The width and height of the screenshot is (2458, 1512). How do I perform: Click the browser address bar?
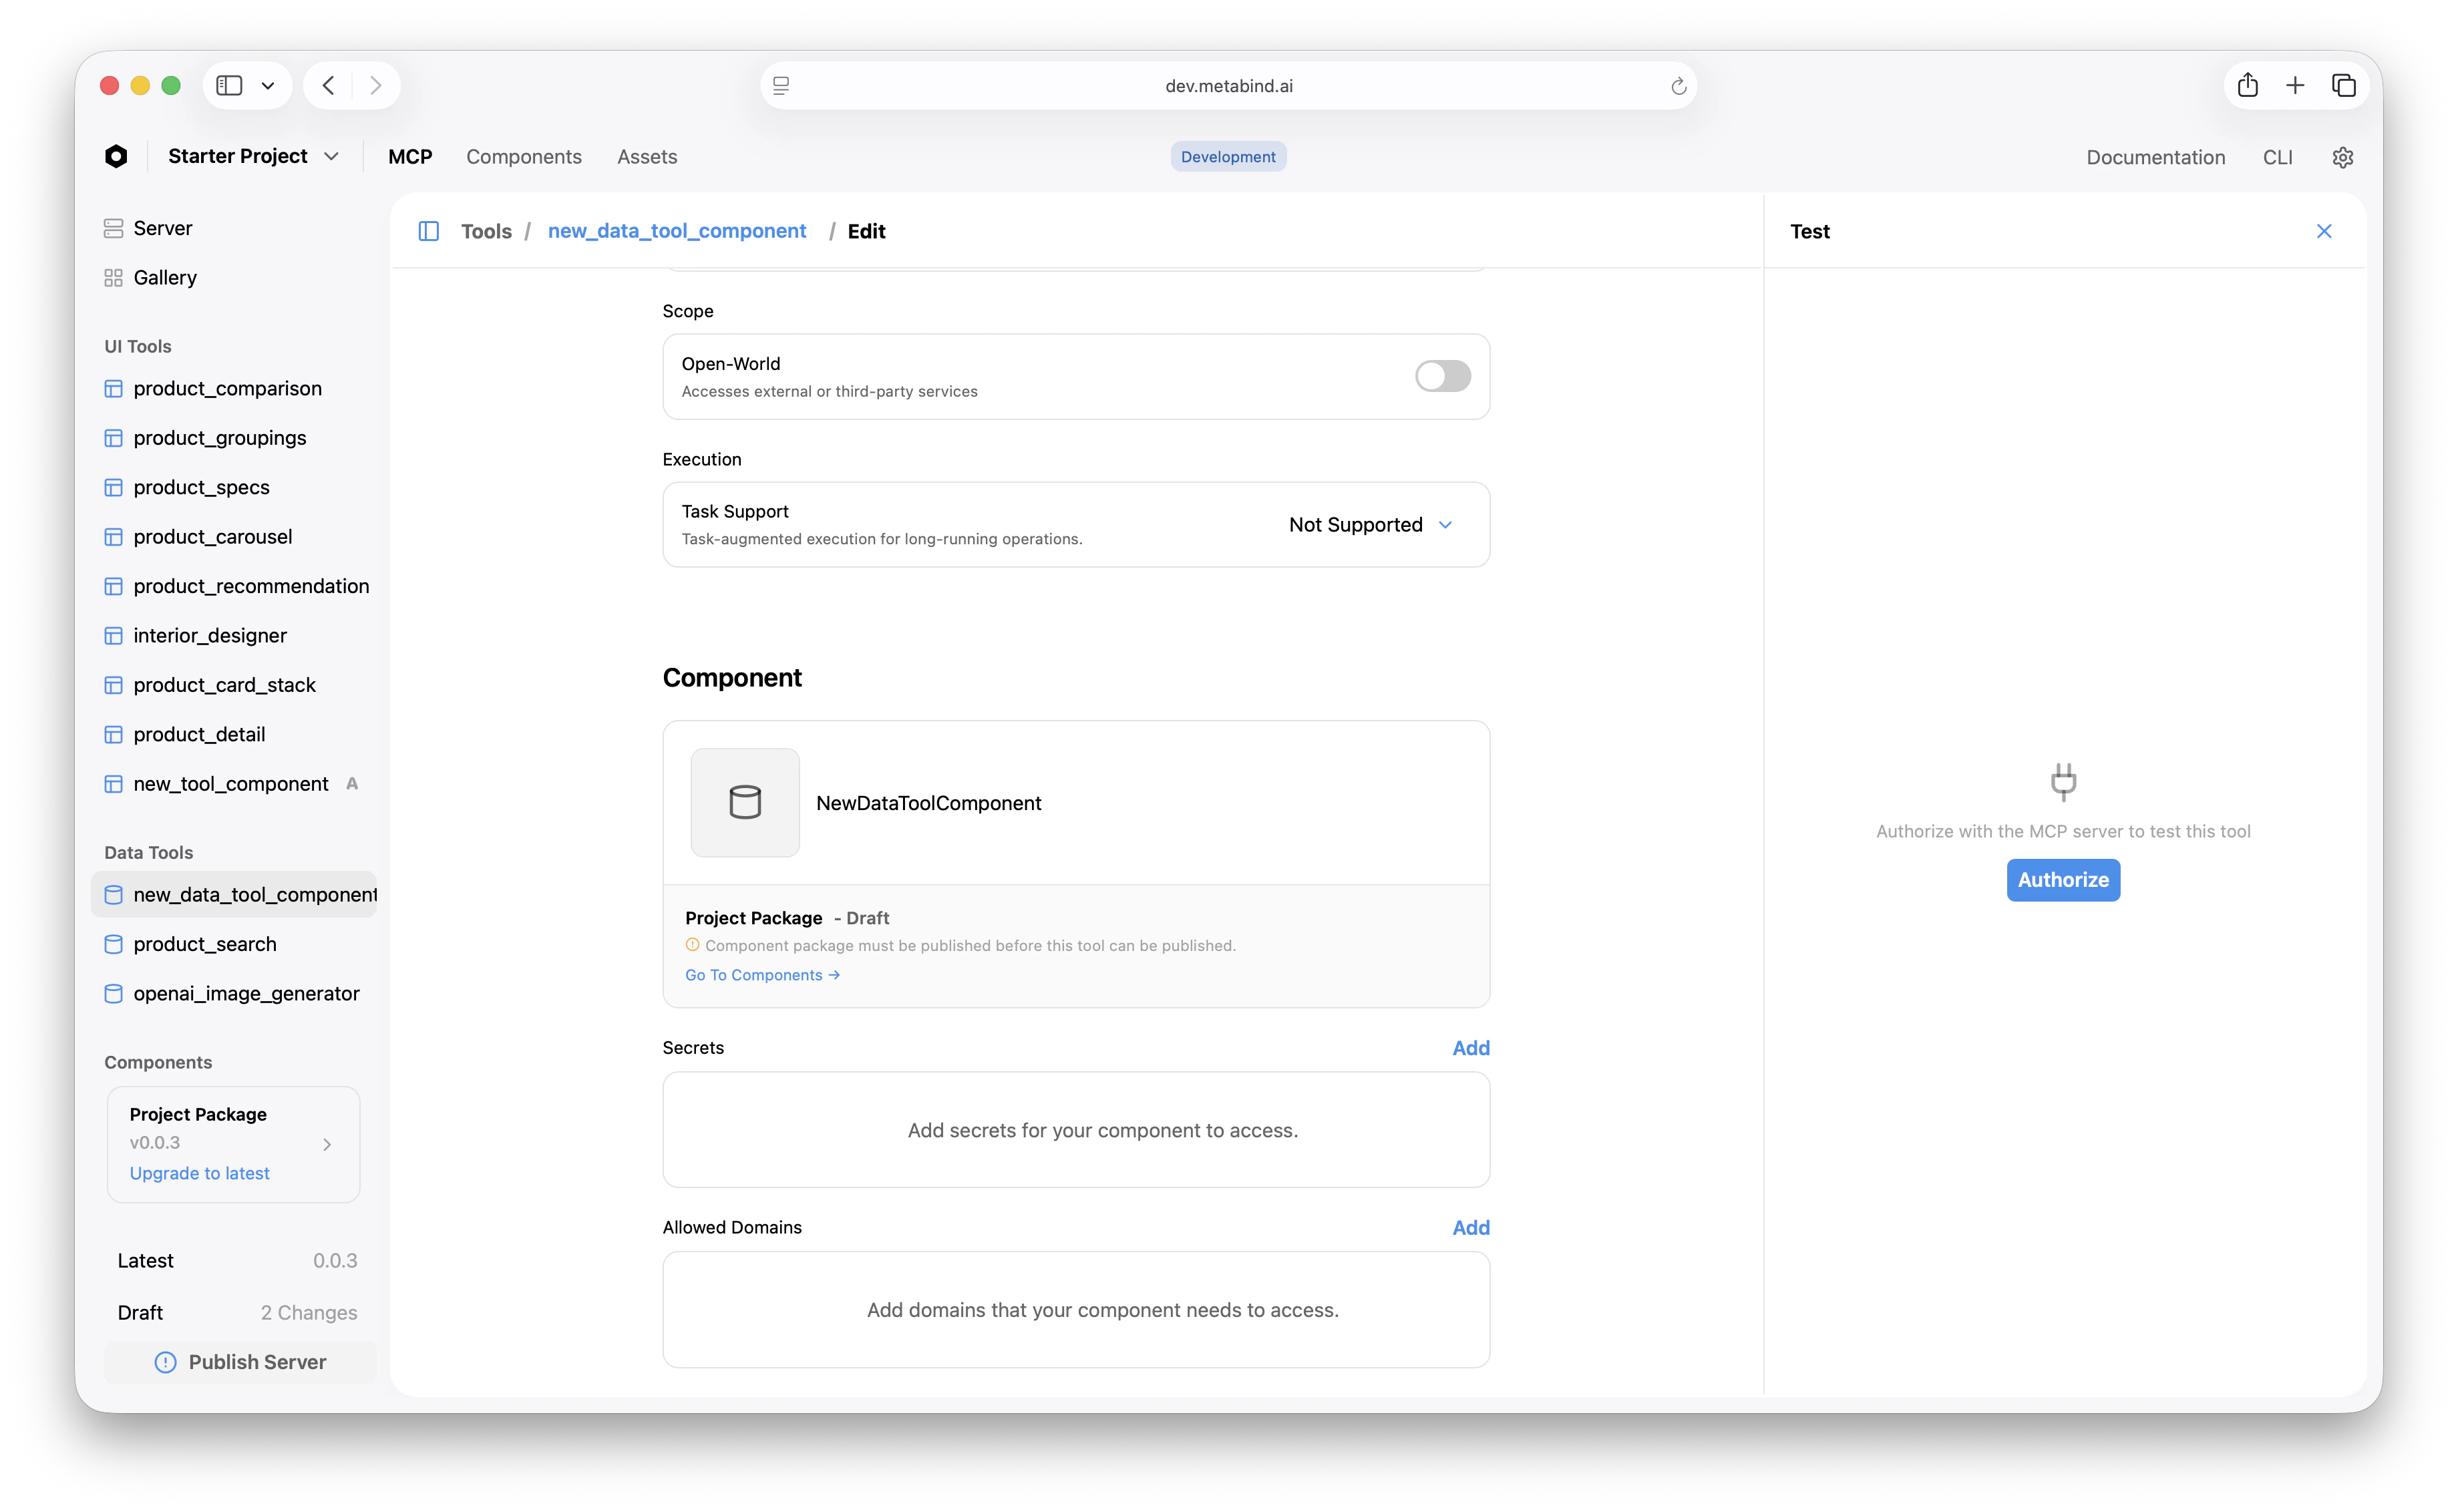click(1228, 86)
